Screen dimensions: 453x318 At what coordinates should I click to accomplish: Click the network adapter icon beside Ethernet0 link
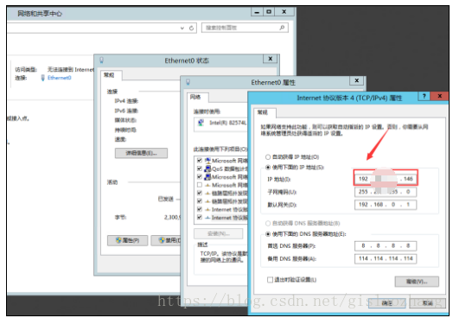pos(42,78)
